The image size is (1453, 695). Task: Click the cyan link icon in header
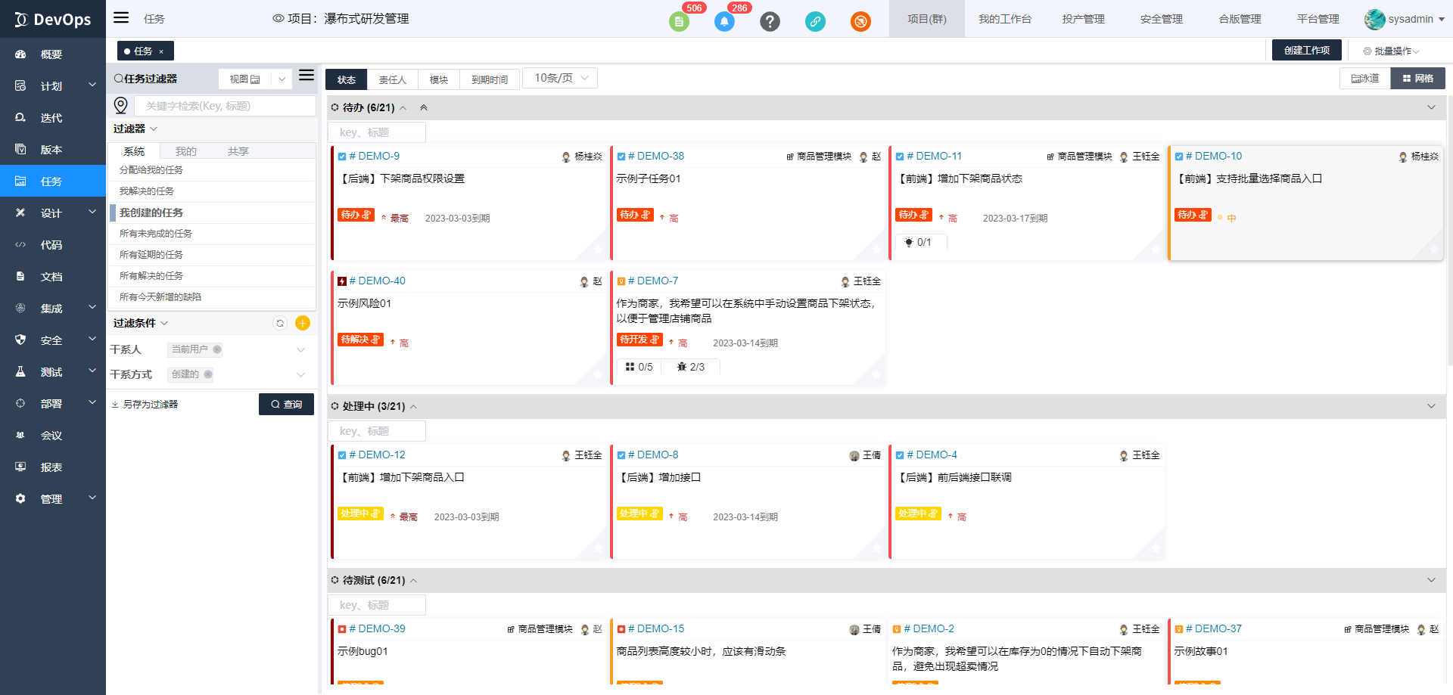click(815, 21)
